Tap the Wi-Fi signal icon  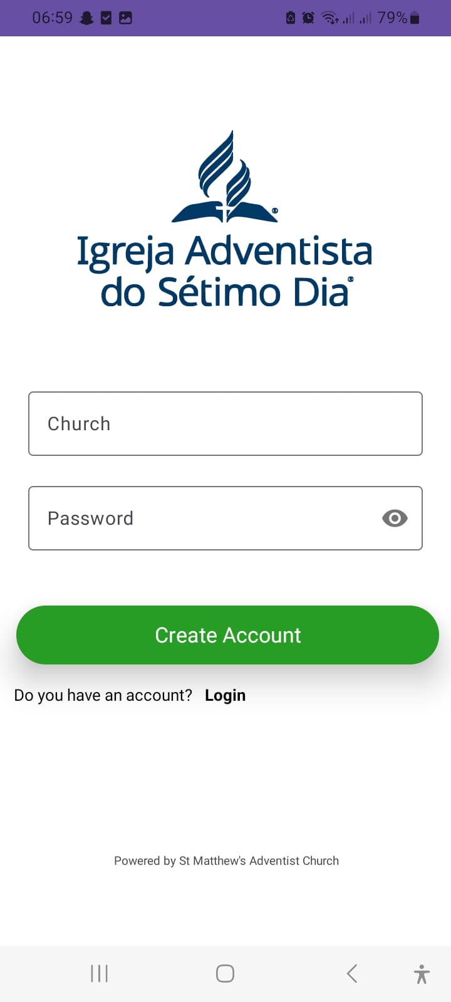(x=329, y=18)
